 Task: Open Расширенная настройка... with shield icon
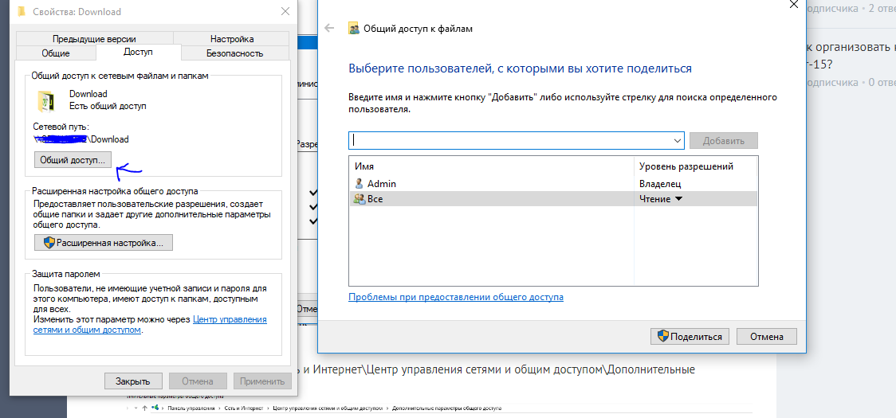(x=104, y=242)
